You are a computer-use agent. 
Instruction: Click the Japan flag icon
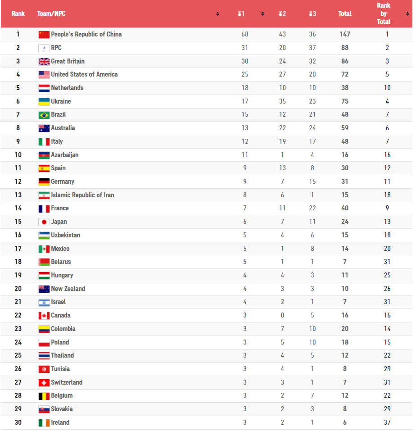44,222
